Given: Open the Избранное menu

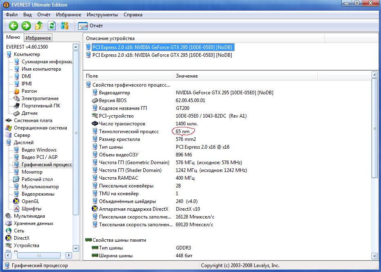Looking at the screenshot, I should [68, 15].
